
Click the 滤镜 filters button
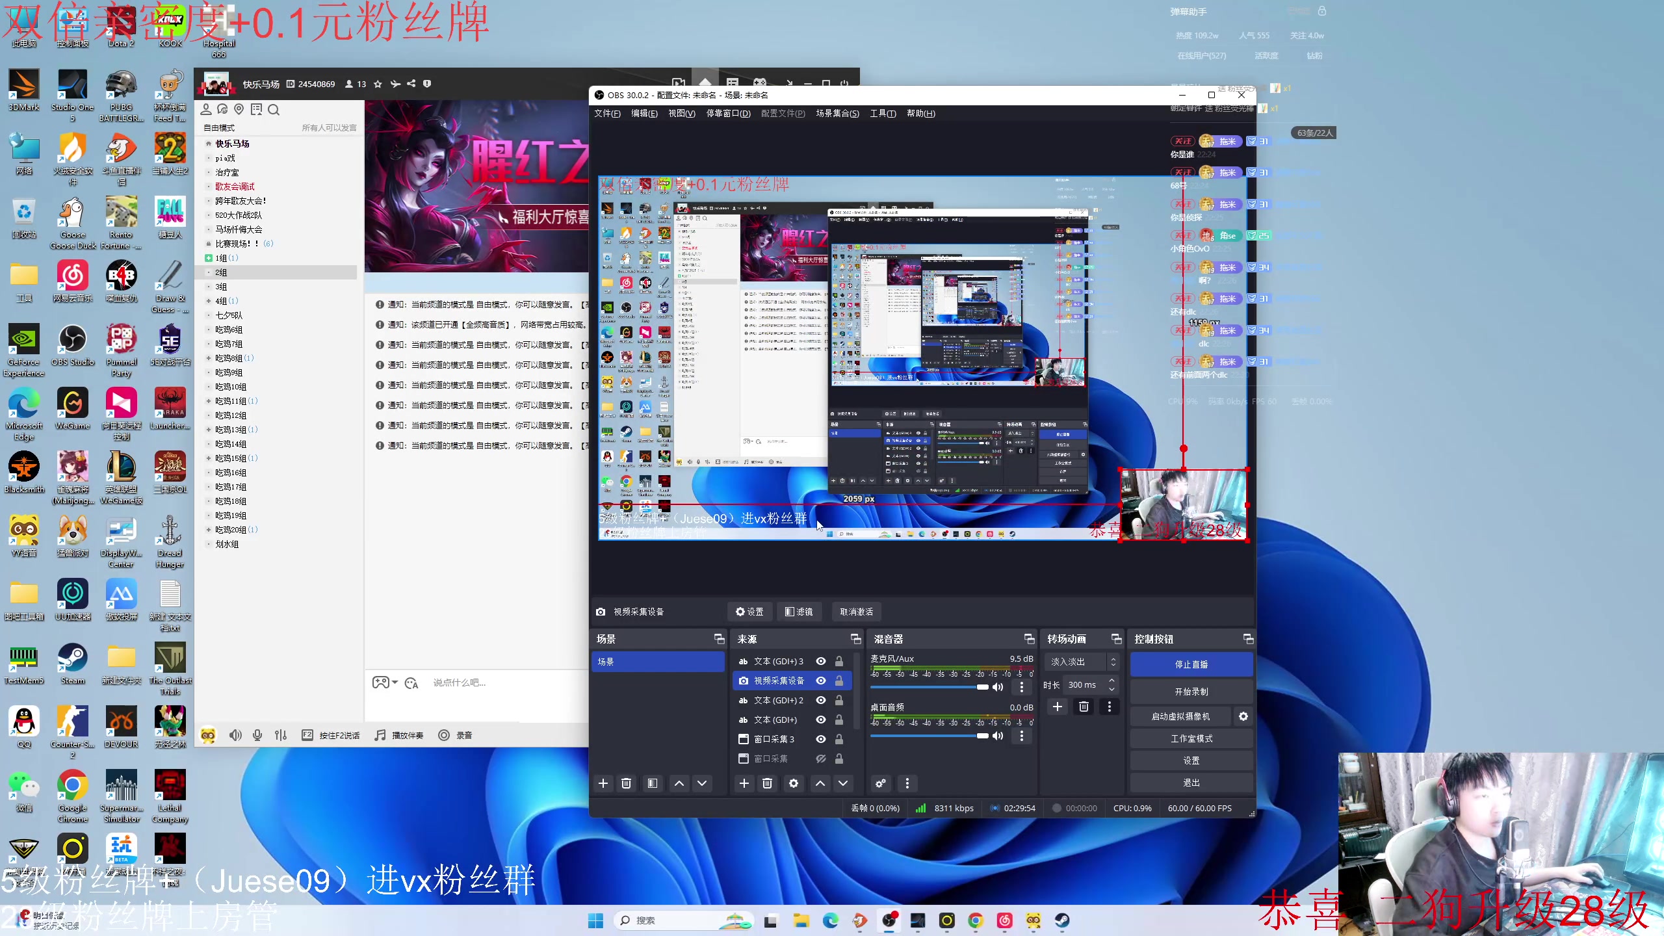point(799,612)
